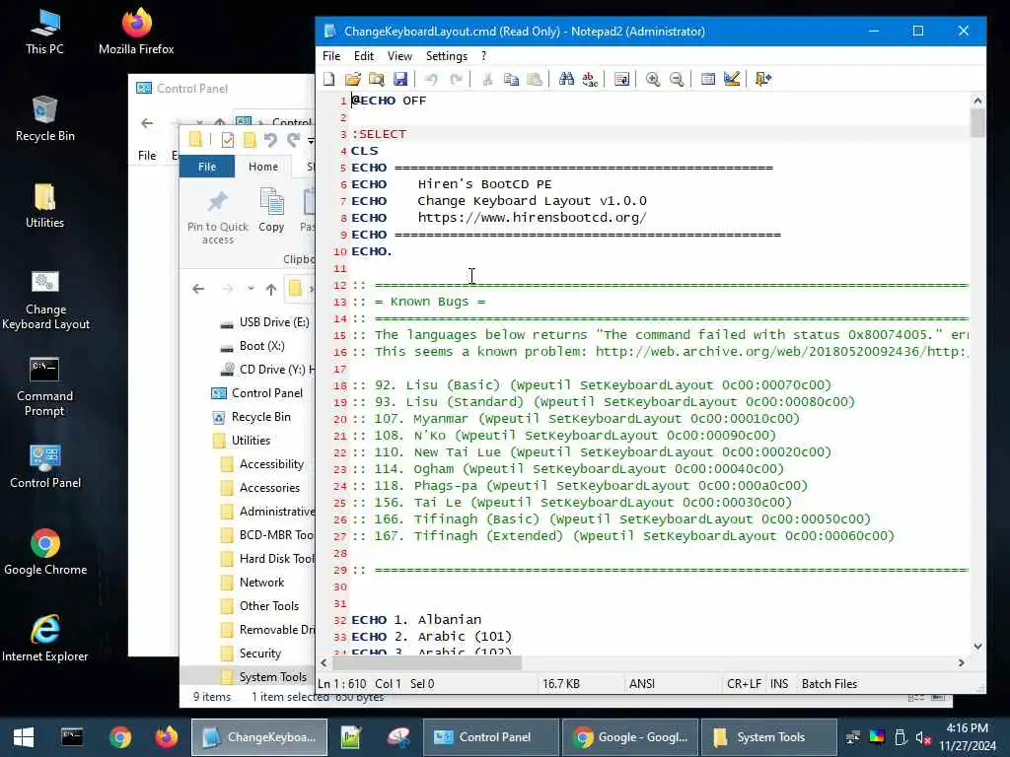Click the Explorer up directory arrow

[x=271, y=289]
